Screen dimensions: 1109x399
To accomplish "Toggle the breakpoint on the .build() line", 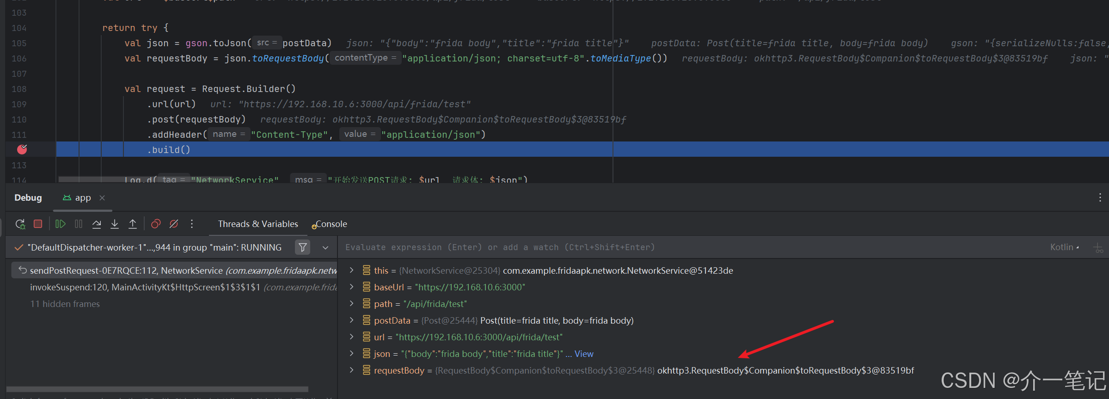I will pyautogui.click(x=22, y=149).
